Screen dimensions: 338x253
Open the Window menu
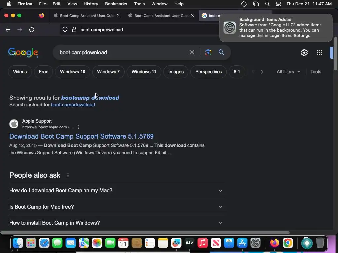(x=159, y=4)
